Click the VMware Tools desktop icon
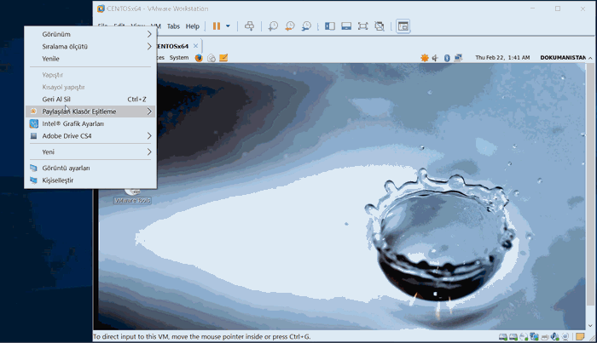597x343 pixels. [x=132, y=197]
